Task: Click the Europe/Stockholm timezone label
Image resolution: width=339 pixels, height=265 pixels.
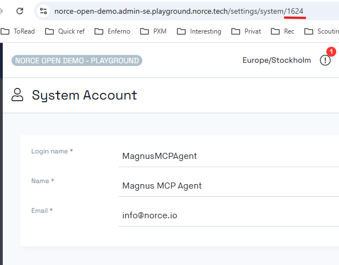Action: 276,60
